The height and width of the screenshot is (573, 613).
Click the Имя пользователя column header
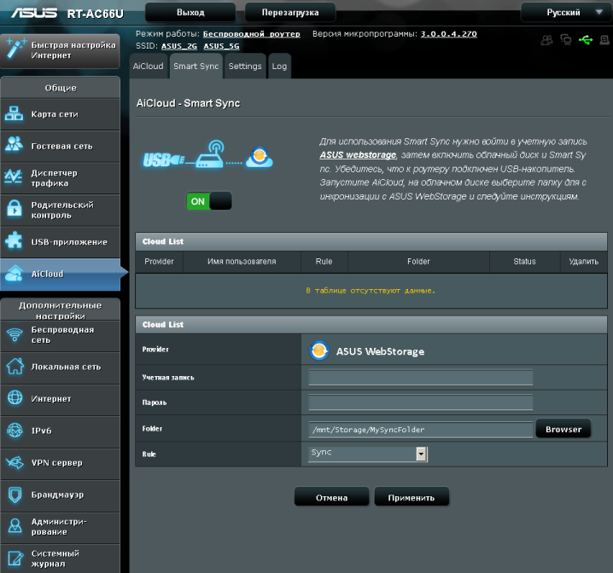click(x=242, y=262)
